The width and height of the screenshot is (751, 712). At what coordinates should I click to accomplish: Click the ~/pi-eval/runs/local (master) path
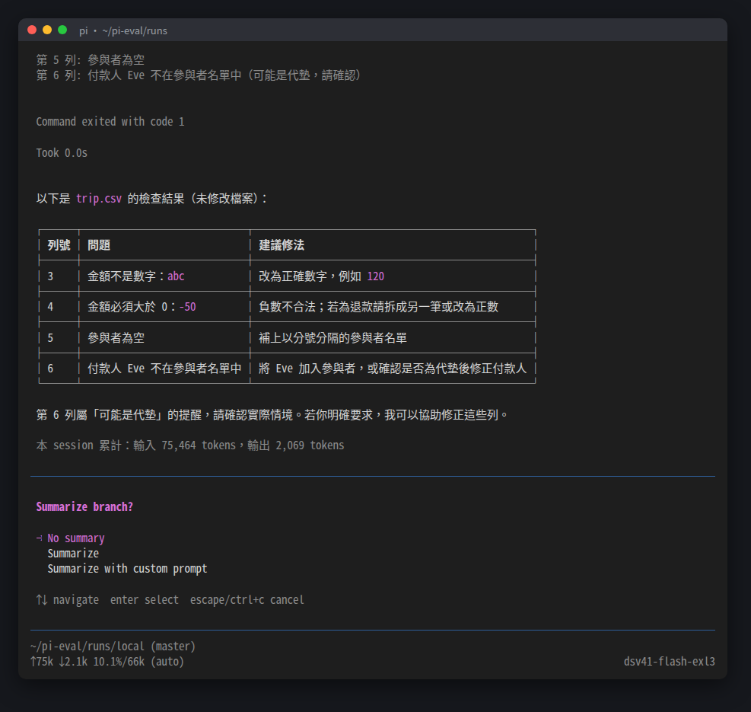[x=113, y=647]
